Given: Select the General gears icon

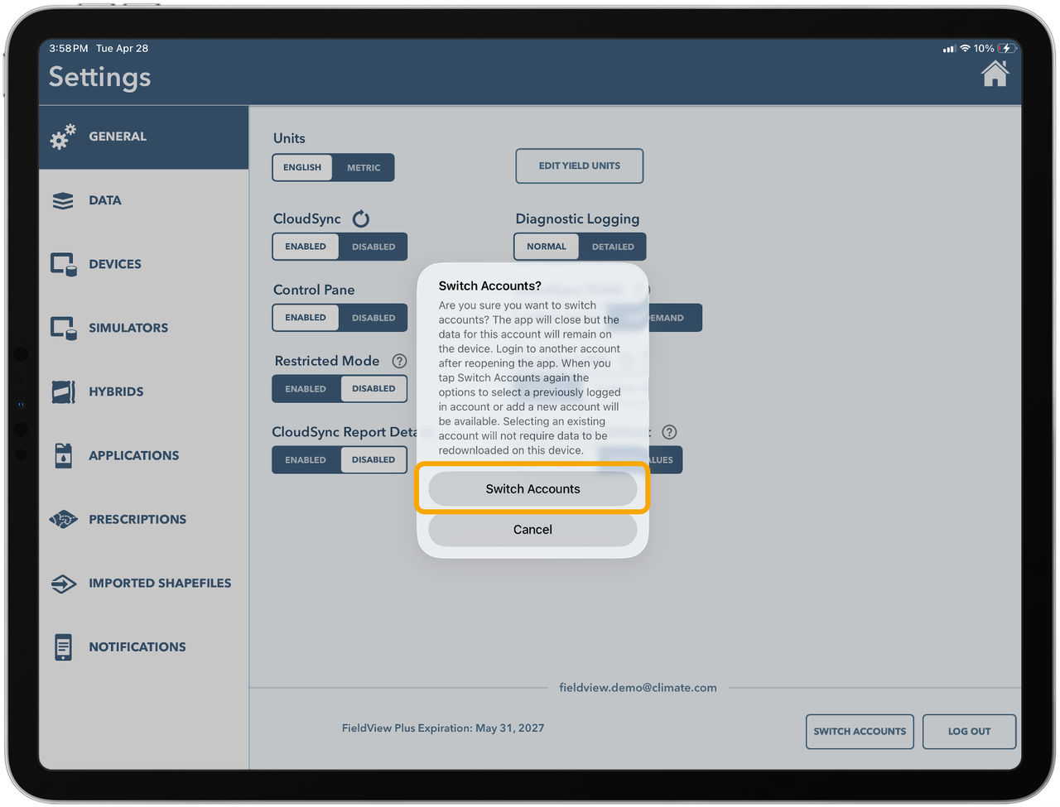Looking at the screenshot, I should click(x=63, y=137).
